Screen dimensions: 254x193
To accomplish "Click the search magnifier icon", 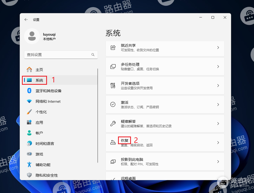I will click(x=93, y=55).
